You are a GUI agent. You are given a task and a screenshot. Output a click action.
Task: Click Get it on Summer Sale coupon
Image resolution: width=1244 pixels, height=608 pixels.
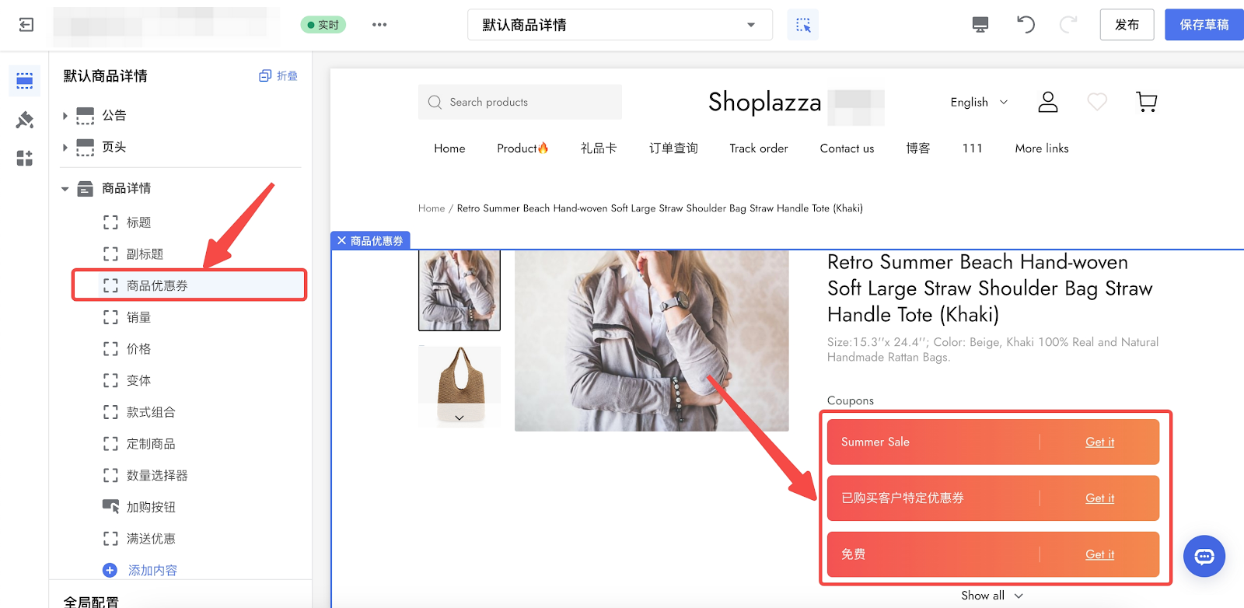[1099, 442]
